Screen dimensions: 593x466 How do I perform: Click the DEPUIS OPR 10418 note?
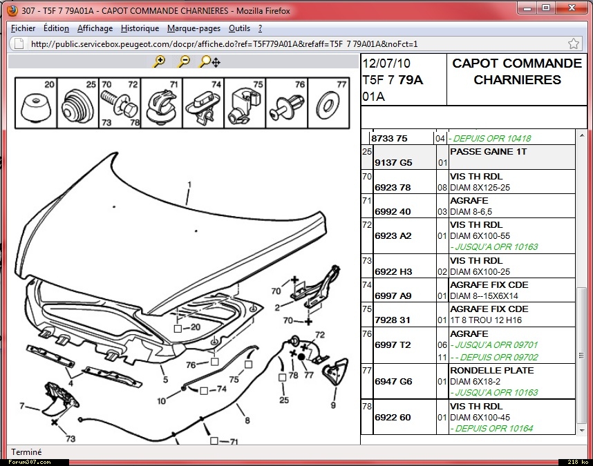coord(490,139)
